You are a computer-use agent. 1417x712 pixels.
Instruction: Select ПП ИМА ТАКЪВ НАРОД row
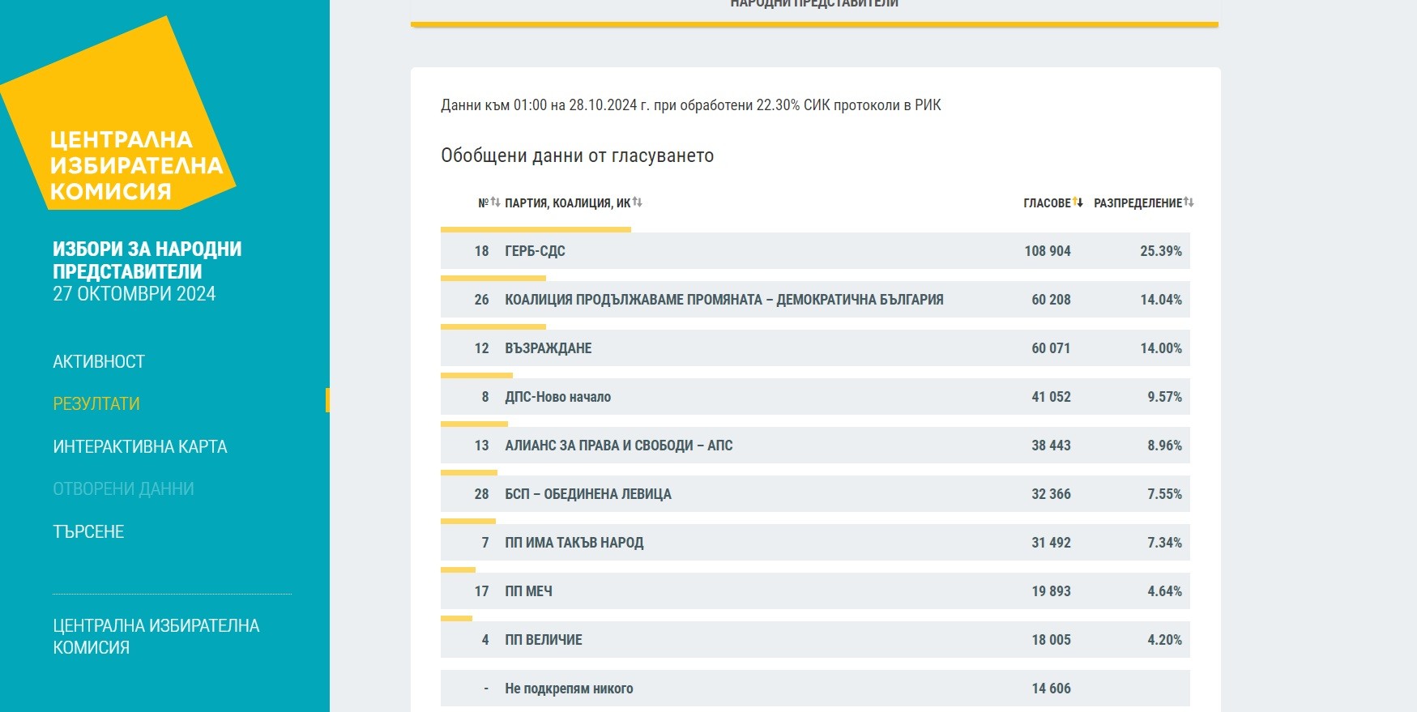pos(815,542)
